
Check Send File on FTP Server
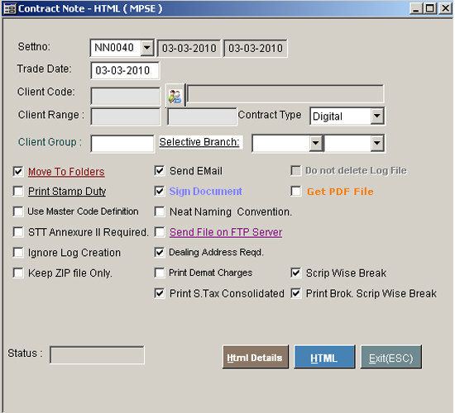160,232
